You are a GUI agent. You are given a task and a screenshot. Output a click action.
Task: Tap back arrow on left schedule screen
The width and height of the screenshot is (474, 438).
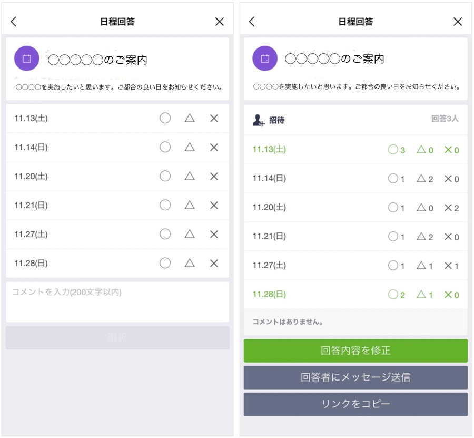click(x=14, y=22)
